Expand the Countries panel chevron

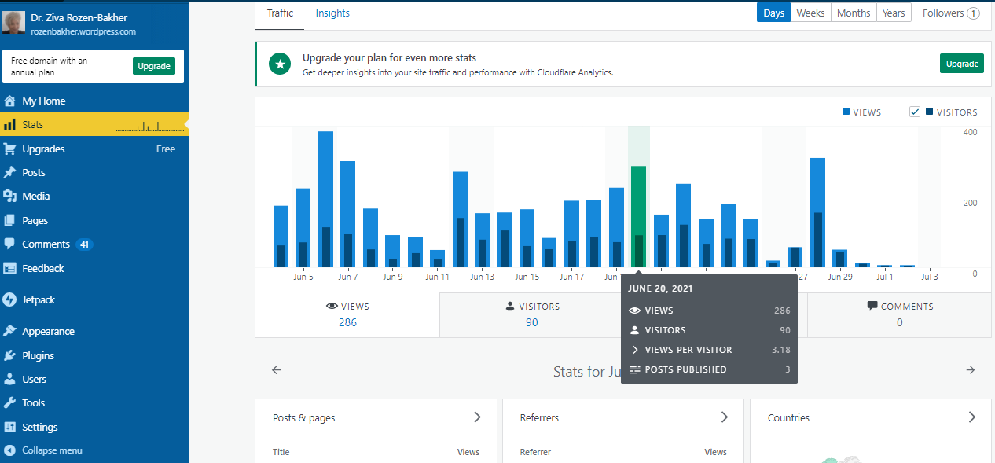tap(972, 417)
